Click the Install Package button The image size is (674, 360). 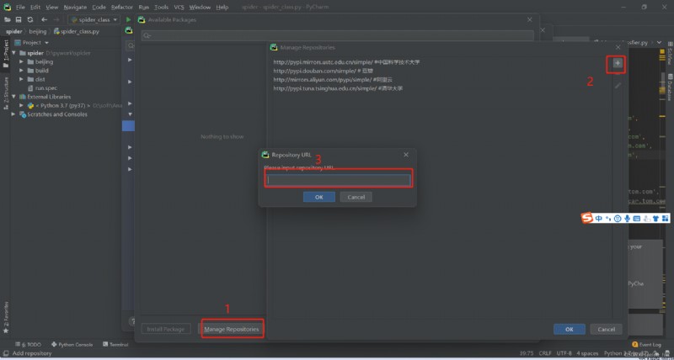(165, 329)
